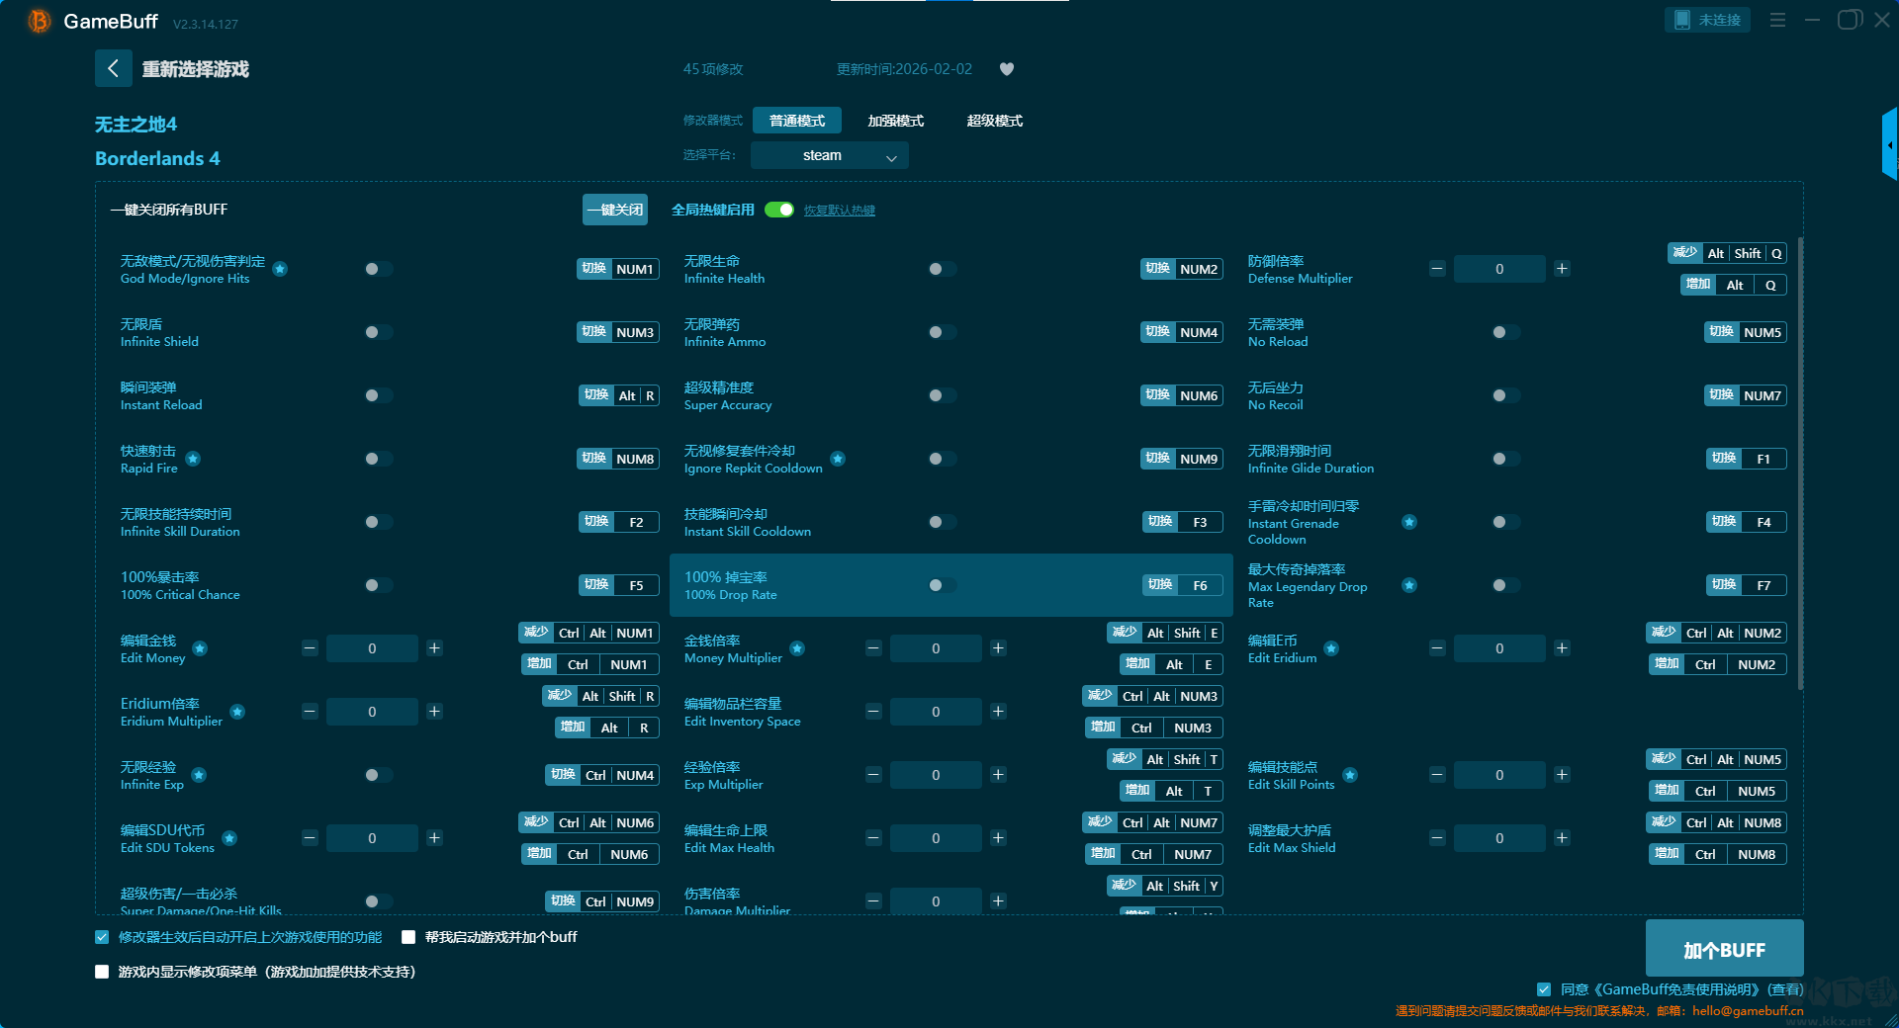Click the GameBuff logo icon

pyautogui.click(x=40, y=21)
